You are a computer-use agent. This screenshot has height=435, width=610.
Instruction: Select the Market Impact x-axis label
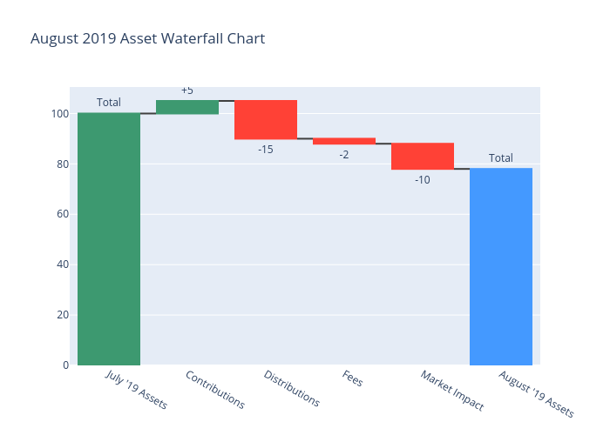pyautogui.click(x=451, y=391)
